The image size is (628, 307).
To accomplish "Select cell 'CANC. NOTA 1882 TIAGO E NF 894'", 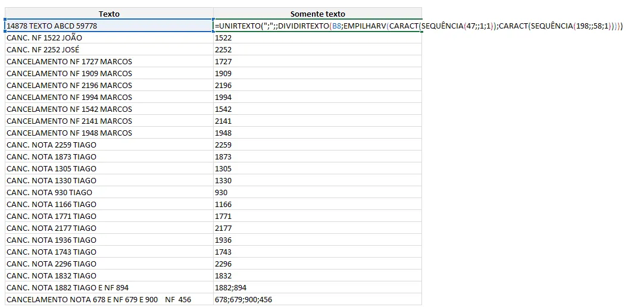I will coord(109,288).
